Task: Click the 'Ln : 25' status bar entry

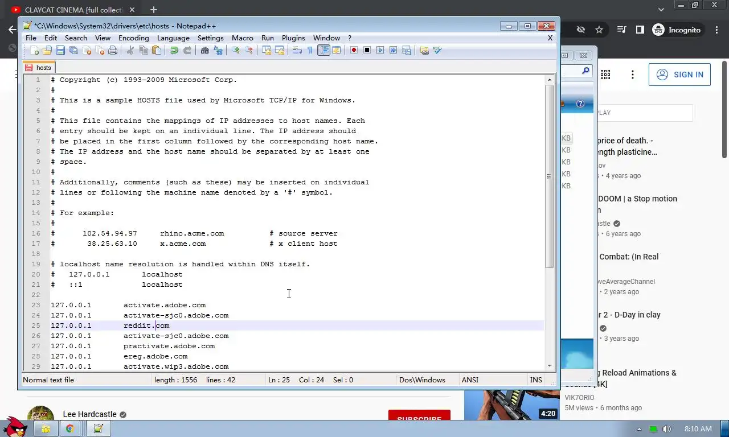Action: click(279, 380)
